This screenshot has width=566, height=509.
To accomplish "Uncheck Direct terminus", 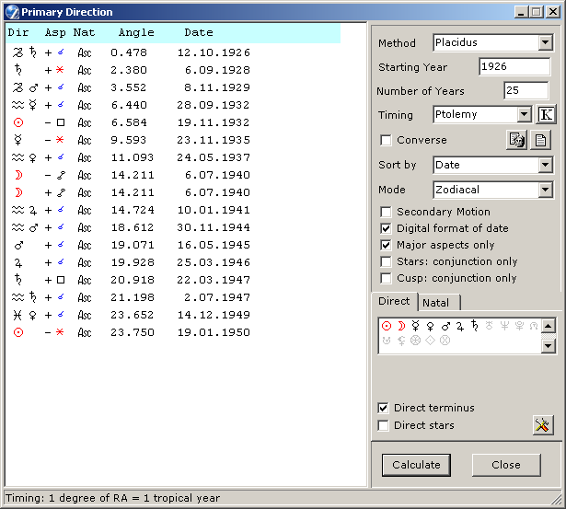I will [383, 408].
